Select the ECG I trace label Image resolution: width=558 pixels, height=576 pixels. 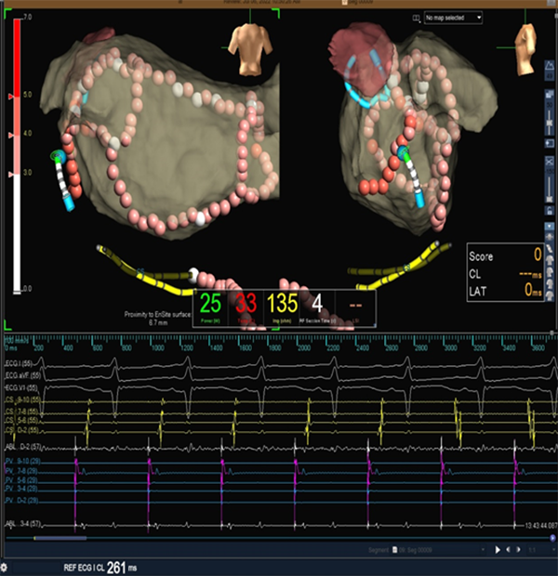coord(19,363)
